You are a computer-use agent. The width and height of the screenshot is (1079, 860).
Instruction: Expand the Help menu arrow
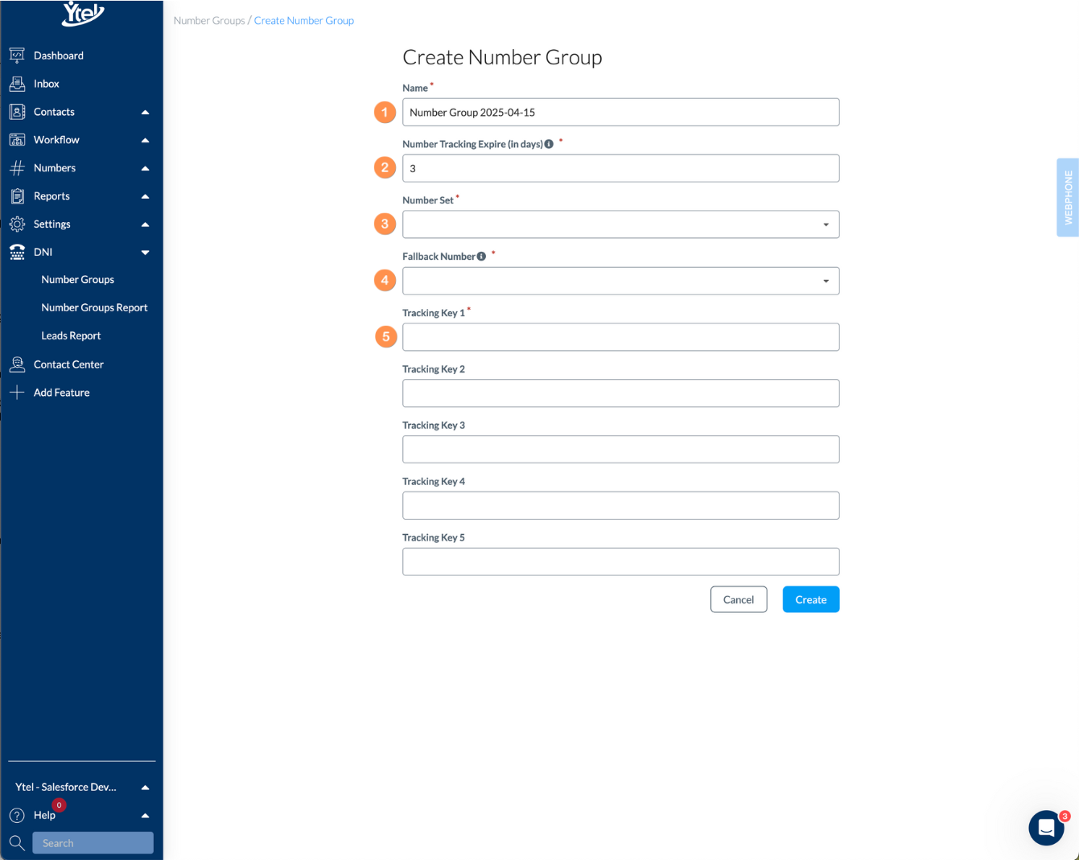pos(146,816)
